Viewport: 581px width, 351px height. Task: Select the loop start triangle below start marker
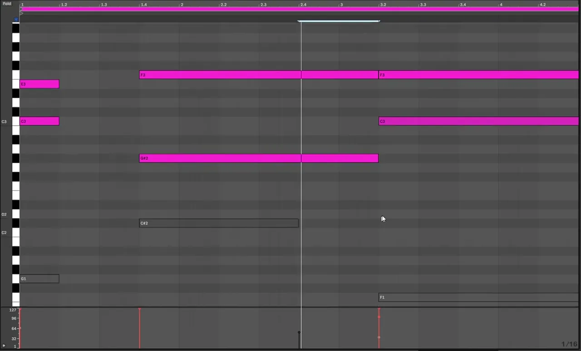pyautogui.click(x=21, y=13)
